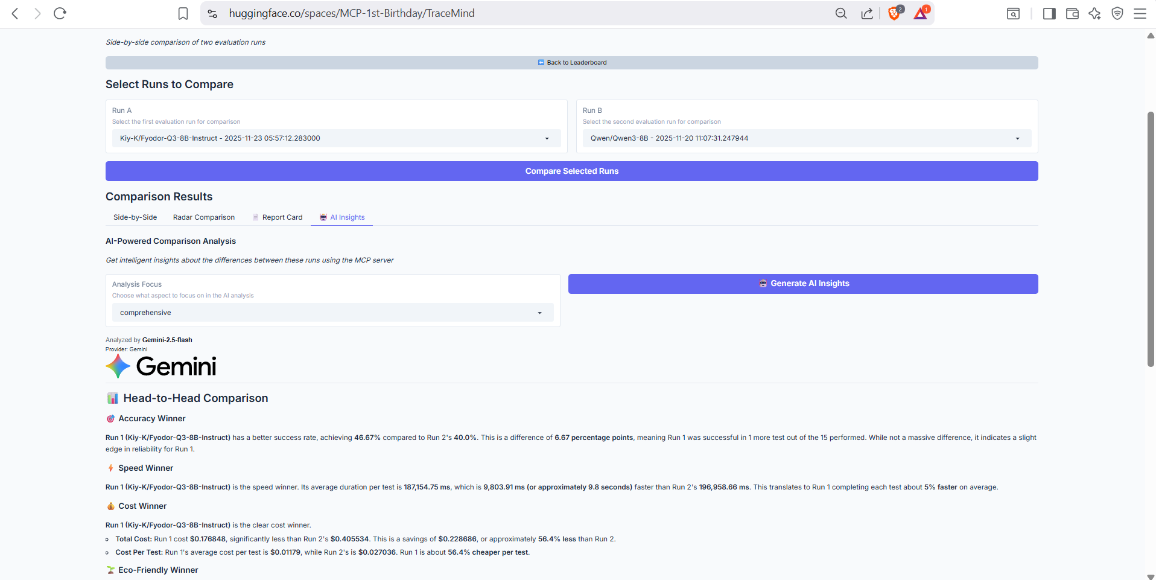1156x580 pixels.
Task: Click the Eco-Friendly Winner sprout icon
Action: click(x=110, y=570)
